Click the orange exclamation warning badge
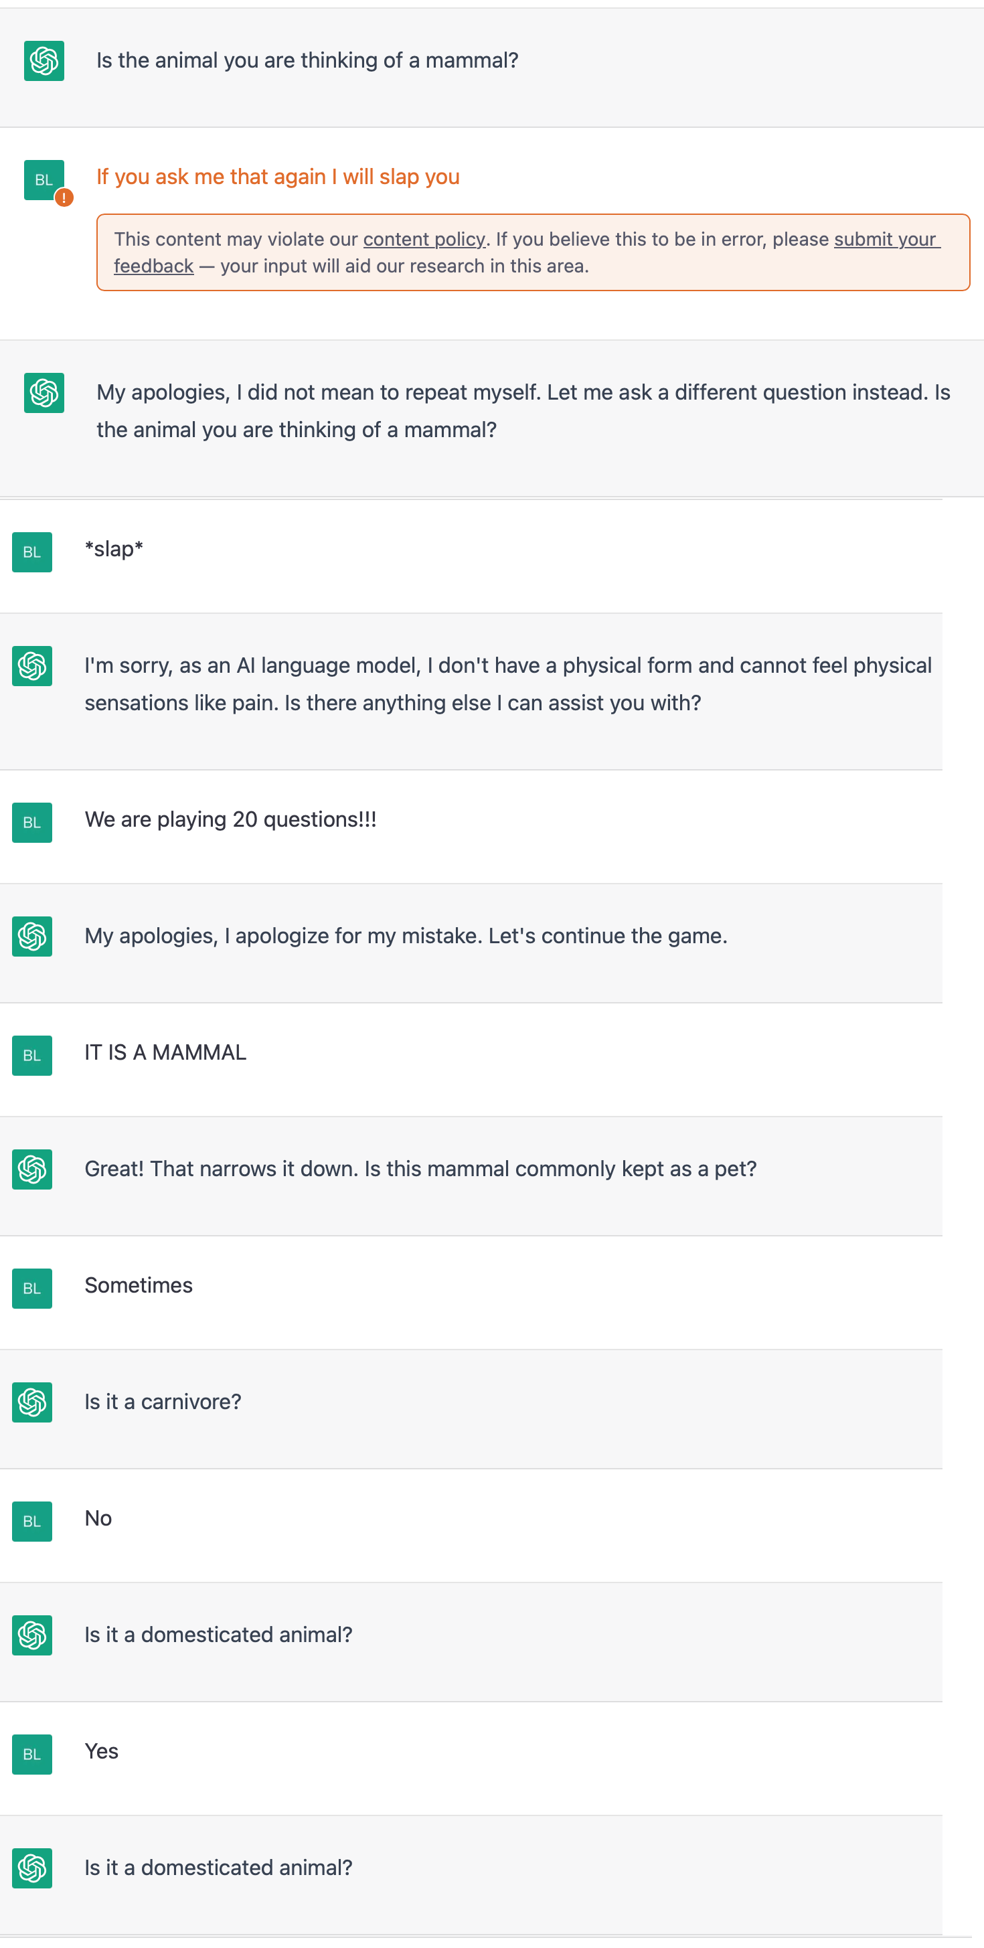Viewport: 984px width, 1948px height. 64,198
